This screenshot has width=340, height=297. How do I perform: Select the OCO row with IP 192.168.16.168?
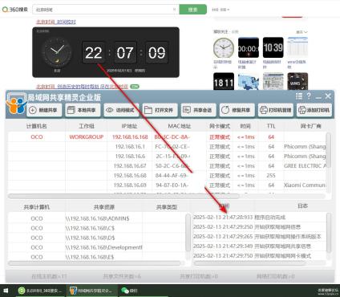(167, 137)
